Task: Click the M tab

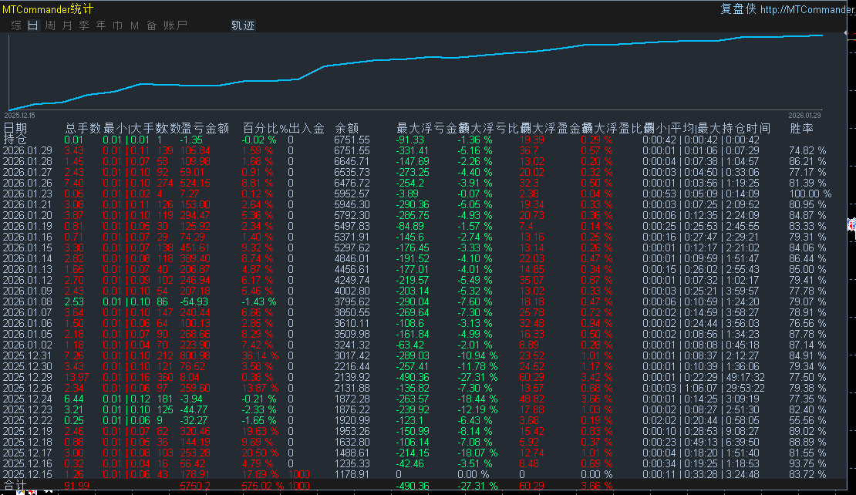Action: [x=134, y=25]
